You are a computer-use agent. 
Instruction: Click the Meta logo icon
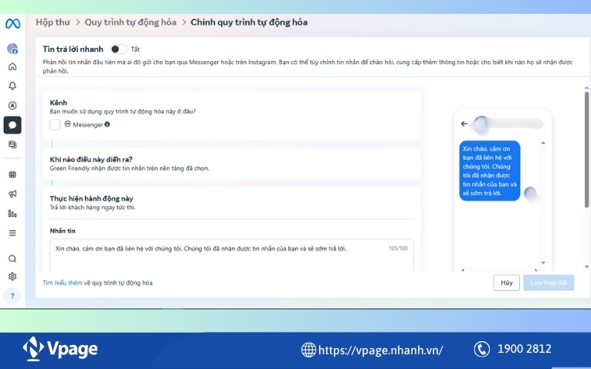click(x=13, y=24)
